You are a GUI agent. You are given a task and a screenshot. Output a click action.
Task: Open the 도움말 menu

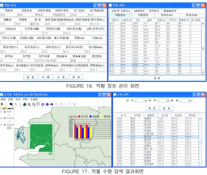click(x=34, y=99)
